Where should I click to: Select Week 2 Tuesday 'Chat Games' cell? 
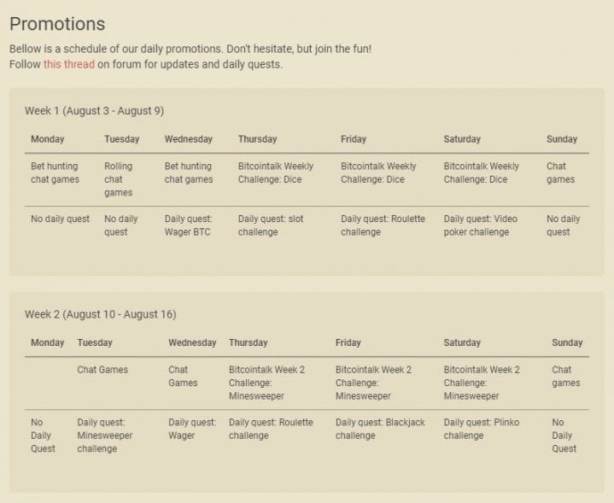click(x=102, y=370)
